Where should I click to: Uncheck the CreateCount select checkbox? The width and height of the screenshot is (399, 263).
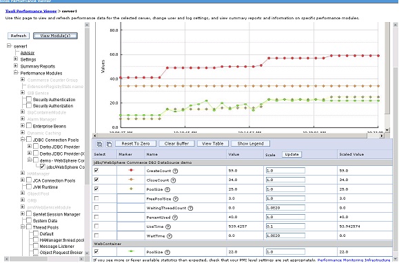(96, 170)
